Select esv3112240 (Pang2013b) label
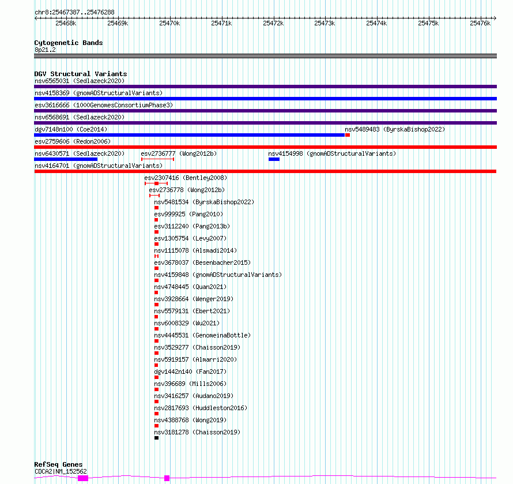 192,226
